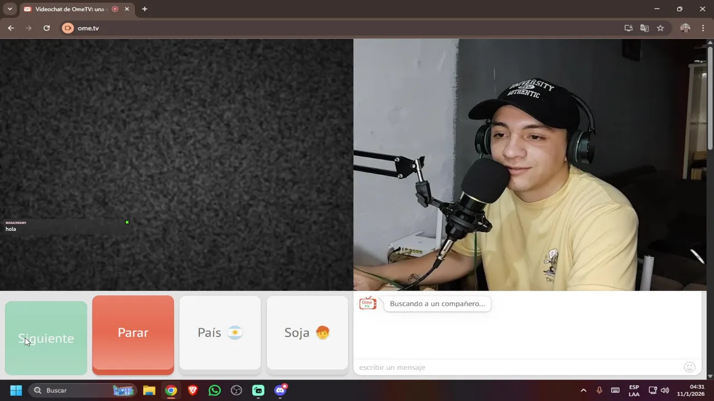Open the green bot app in taskbar
This screenshot has height=401, width=714.
pyautogui.click(x=258, y=390)
